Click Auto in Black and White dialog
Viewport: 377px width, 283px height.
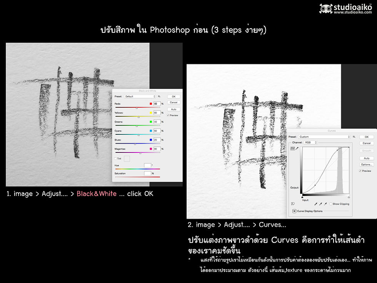[x=173, y=109]
